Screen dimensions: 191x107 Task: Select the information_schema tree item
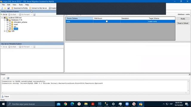coord(20,22)
